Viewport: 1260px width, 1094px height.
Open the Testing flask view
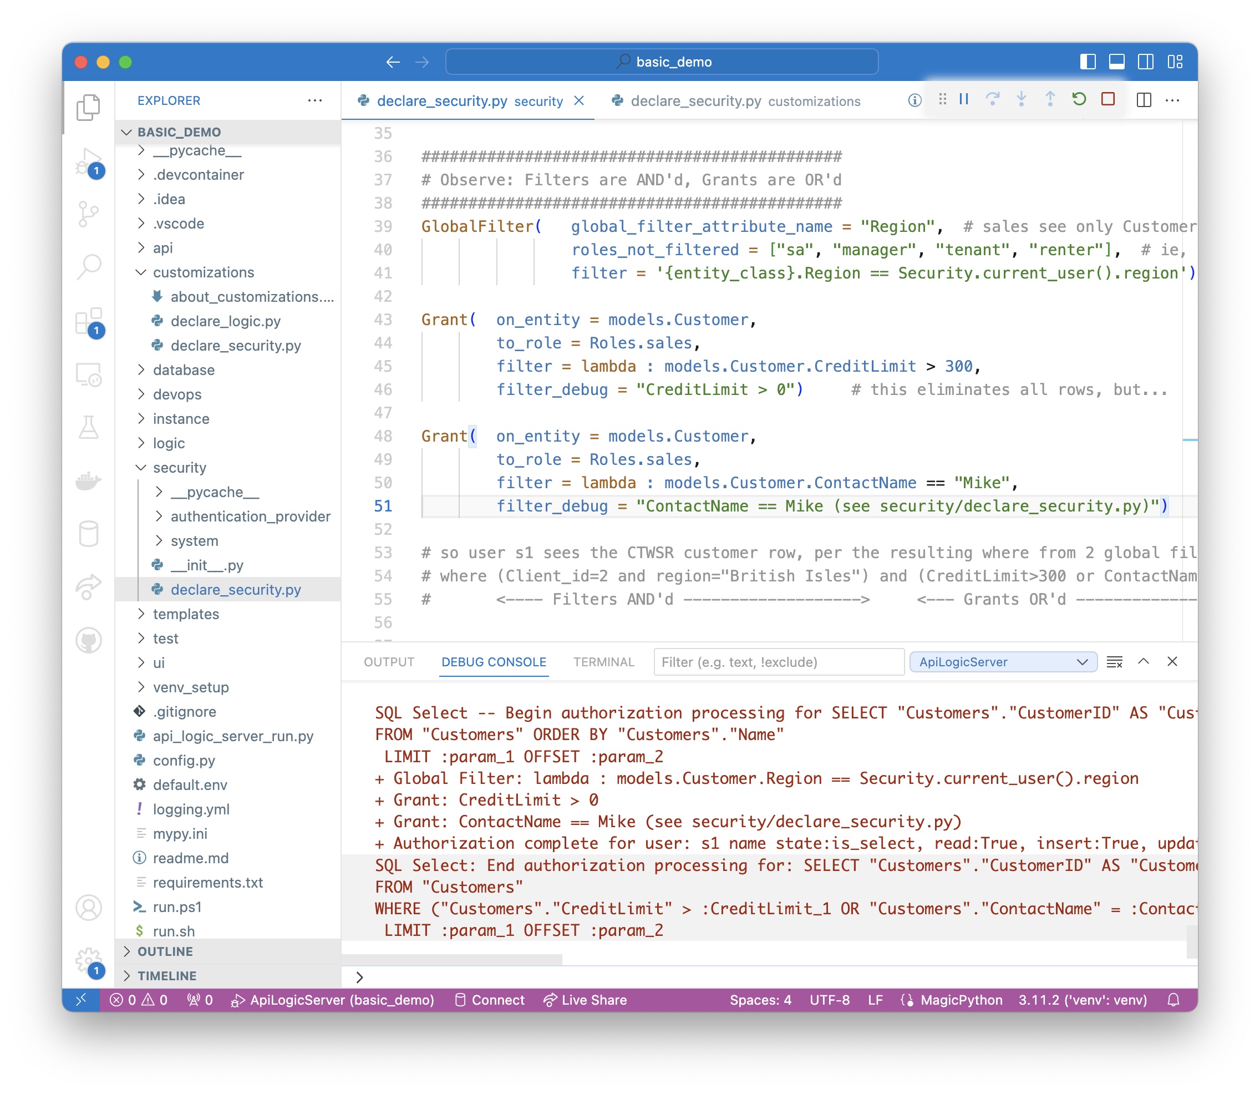point(89,427)
